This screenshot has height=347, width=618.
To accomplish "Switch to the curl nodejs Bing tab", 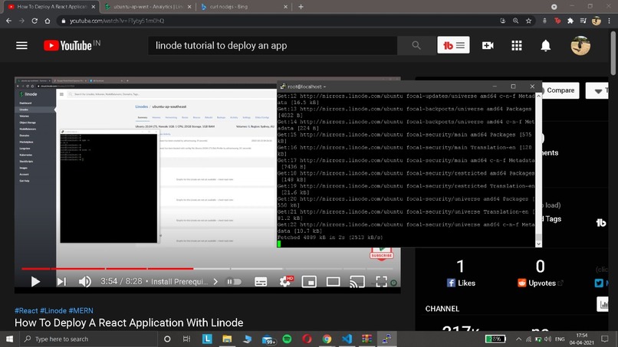I will [245, 7].
